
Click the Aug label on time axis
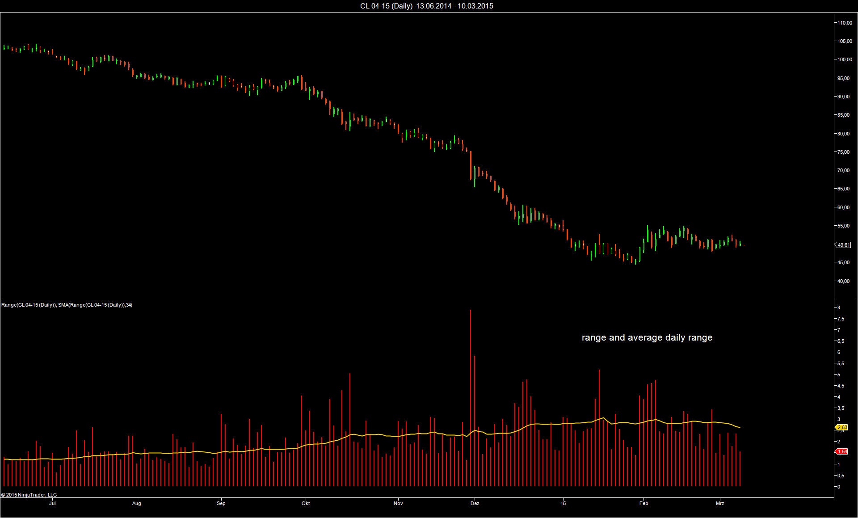(136, 503)
